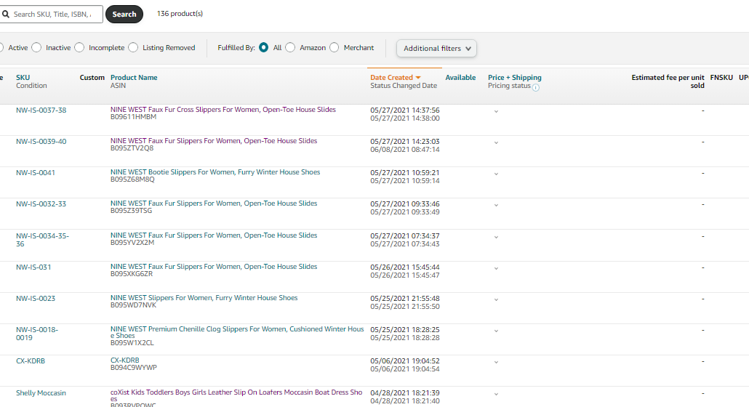Click the Custom column header
Image resolution: width=749 pixels, height=407 pixels.
(92, 77)
